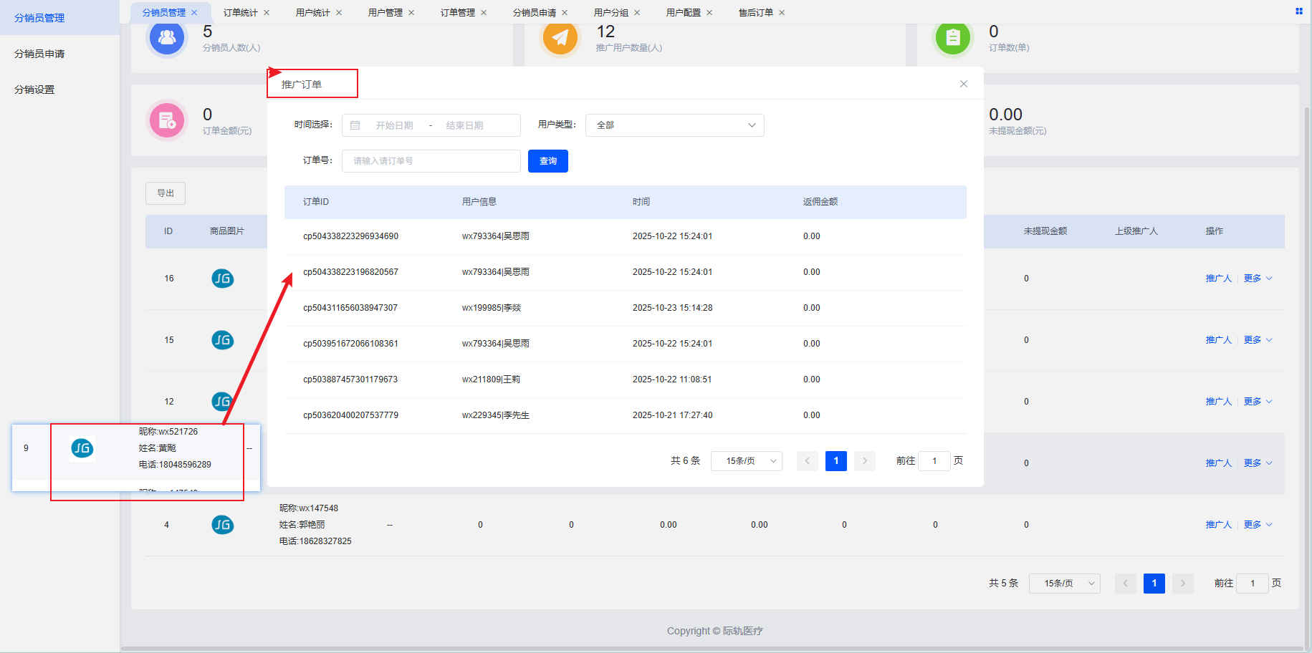Viewport: 1312px width, 653px height.
Task: Expand 更多 menu for row 16
Action: [x=1258, y=279]
